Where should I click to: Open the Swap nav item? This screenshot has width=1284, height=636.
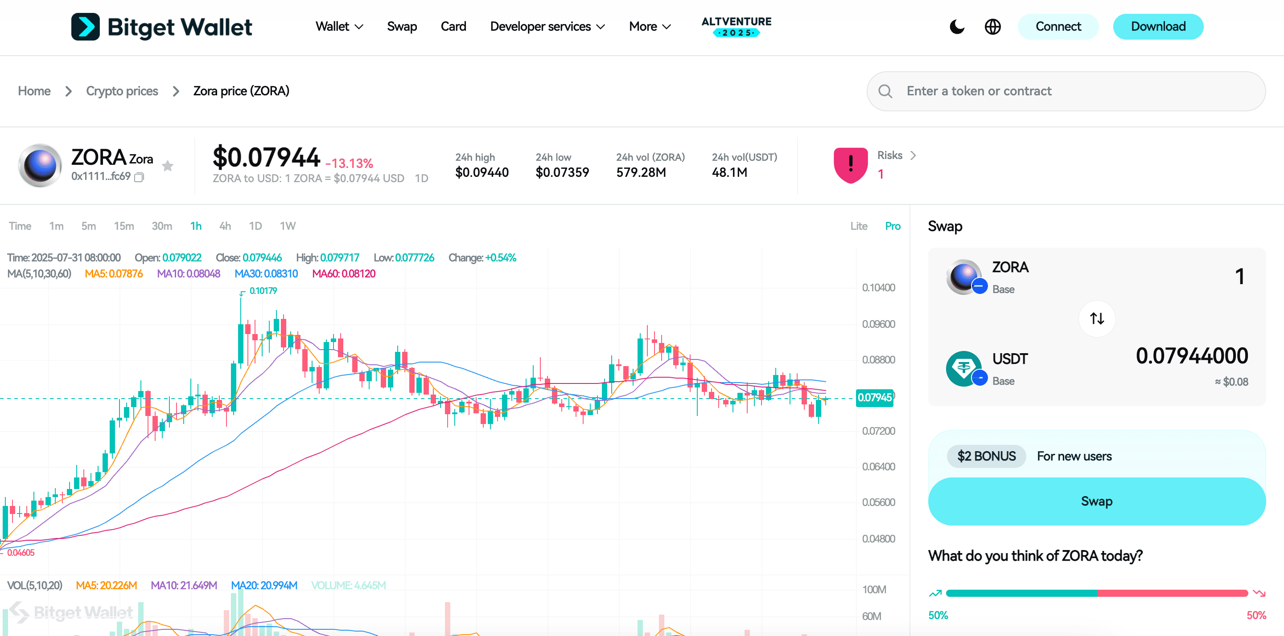click(402, 26)
